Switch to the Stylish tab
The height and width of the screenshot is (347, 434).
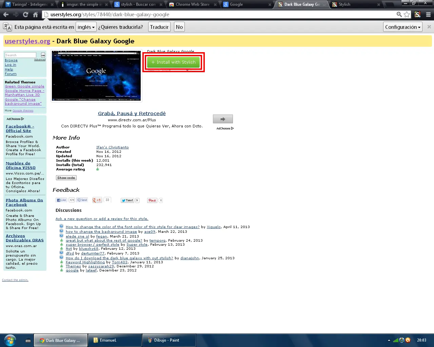(x=356, y=4)
